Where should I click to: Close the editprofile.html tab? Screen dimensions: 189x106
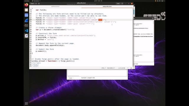point(132,6)
